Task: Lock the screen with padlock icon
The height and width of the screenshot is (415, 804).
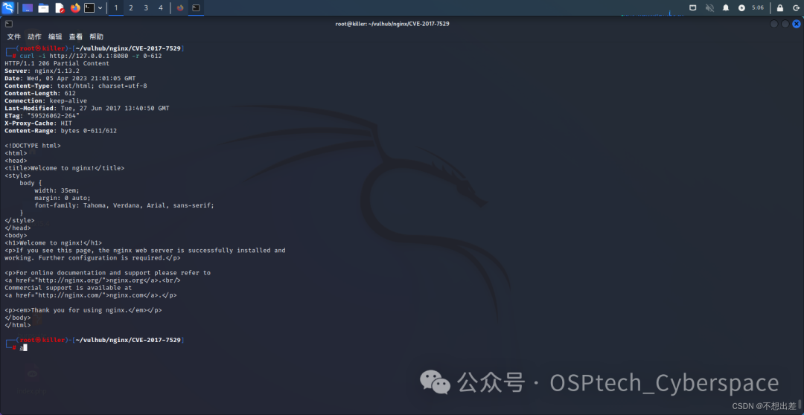Action: [780, 7]
